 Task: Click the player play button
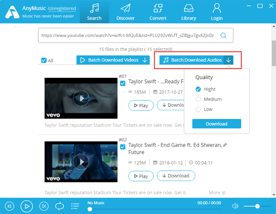coord(26,206)
